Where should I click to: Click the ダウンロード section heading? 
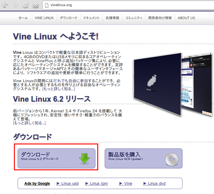tap(32, 137)
